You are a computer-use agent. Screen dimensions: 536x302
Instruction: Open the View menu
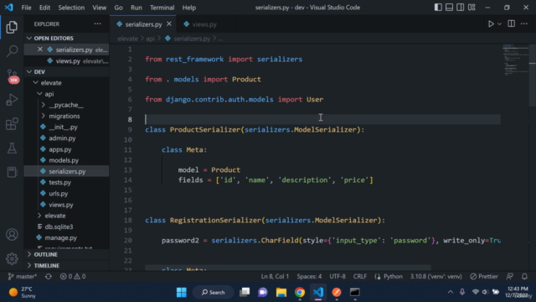[x=99, y=8]
